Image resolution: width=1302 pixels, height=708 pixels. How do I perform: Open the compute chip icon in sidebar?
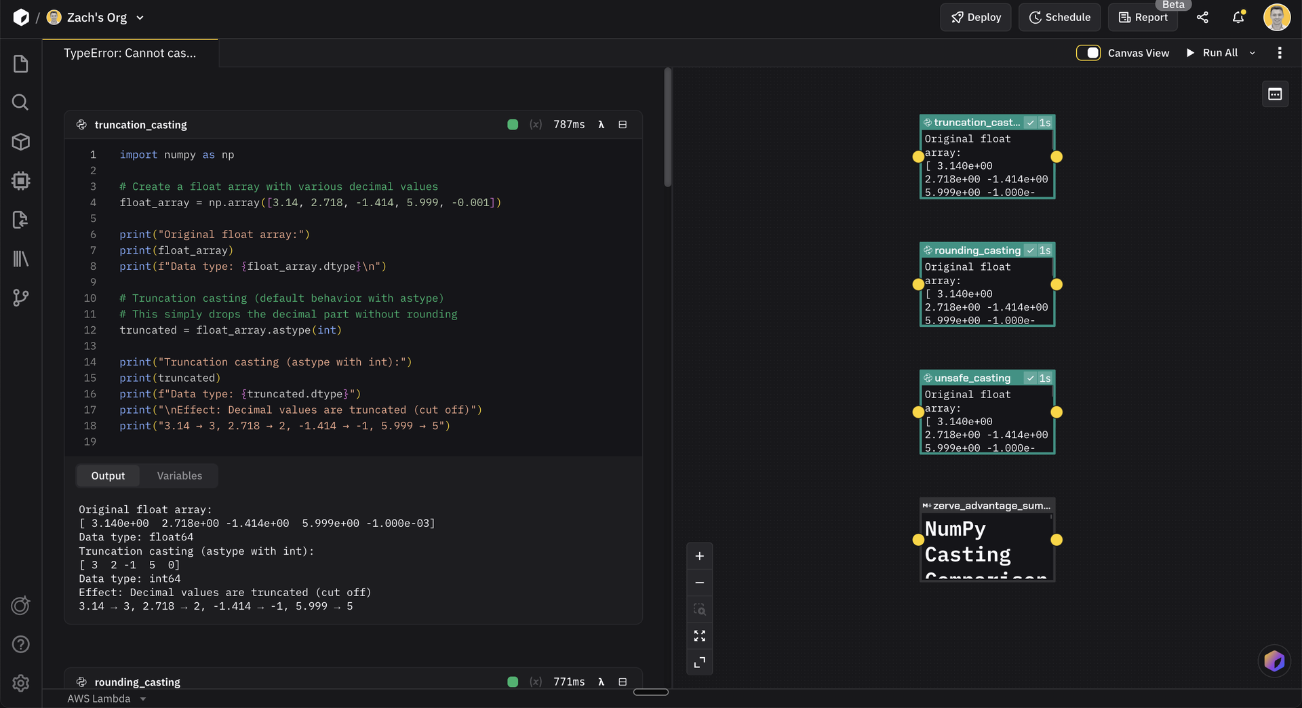click(x=21, y=180)
